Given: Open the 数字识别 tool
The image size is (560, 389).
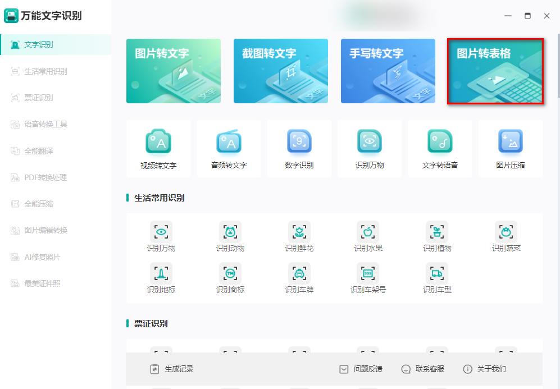Looking at the screenshot, I should (x=299, y=149).
